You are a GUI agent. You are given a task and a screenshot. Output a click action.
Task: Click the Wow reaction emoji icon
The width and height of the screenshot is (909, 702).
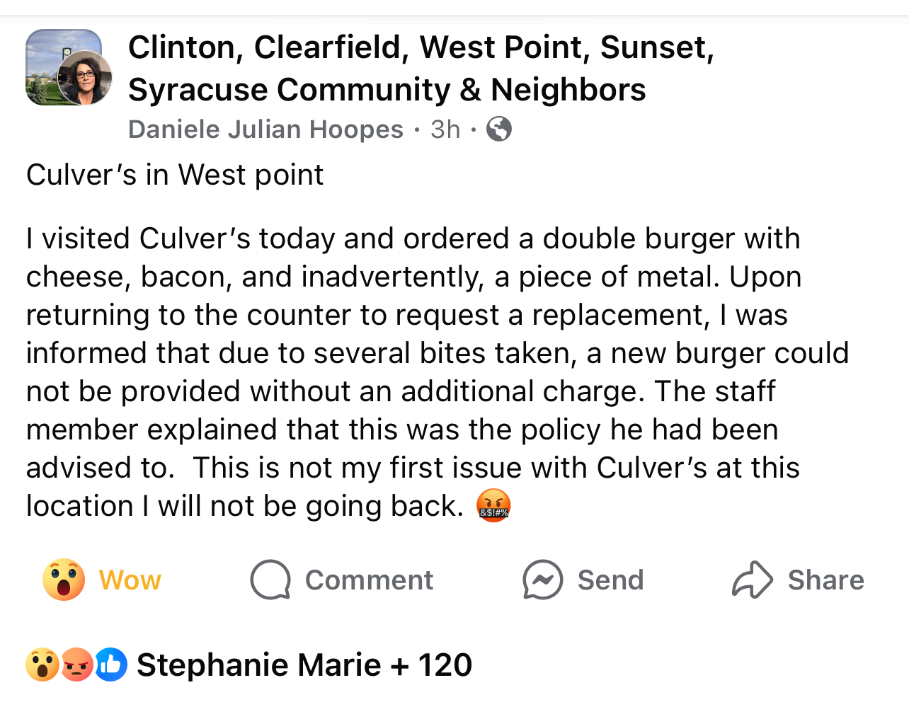tap(64, 580)
